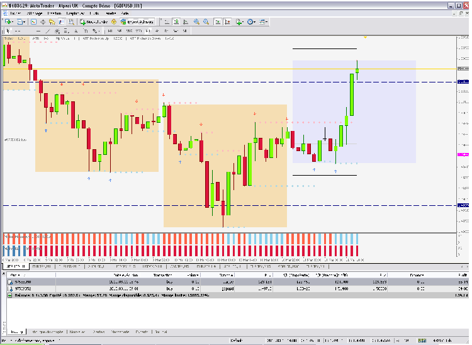Open the Journal terminal tab
Image resolution: width=472 pixels, height=345 pixels.
[x=160, y=331]
